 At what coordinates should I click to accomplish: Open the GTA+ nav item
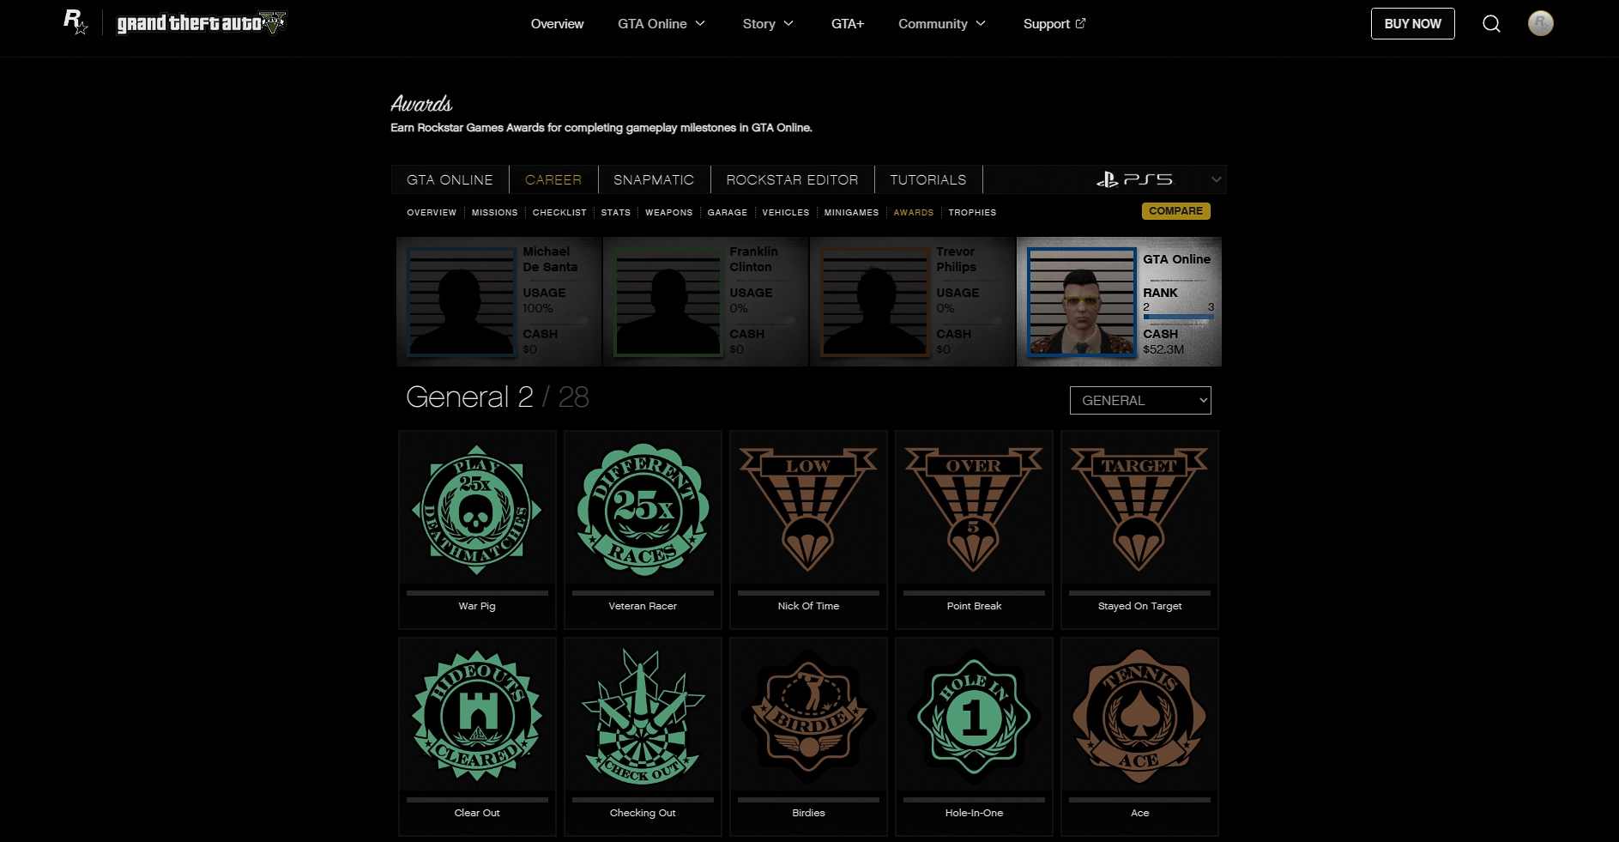tap(847, 24)
